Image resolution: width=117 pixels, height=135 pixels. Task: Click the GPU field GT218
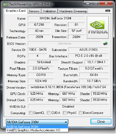pyautogui.click(x=39, y=25)
